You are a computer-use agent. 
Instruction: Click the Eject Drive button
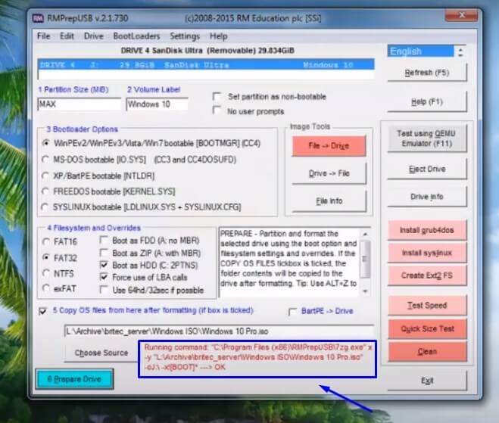(x=427, y=169)
